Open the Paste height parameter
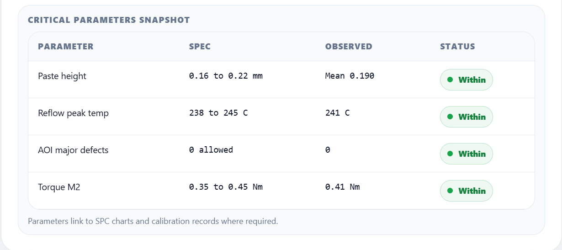Image resolution: width=562 pixels, height=250 pixels. tap(62, 76)
